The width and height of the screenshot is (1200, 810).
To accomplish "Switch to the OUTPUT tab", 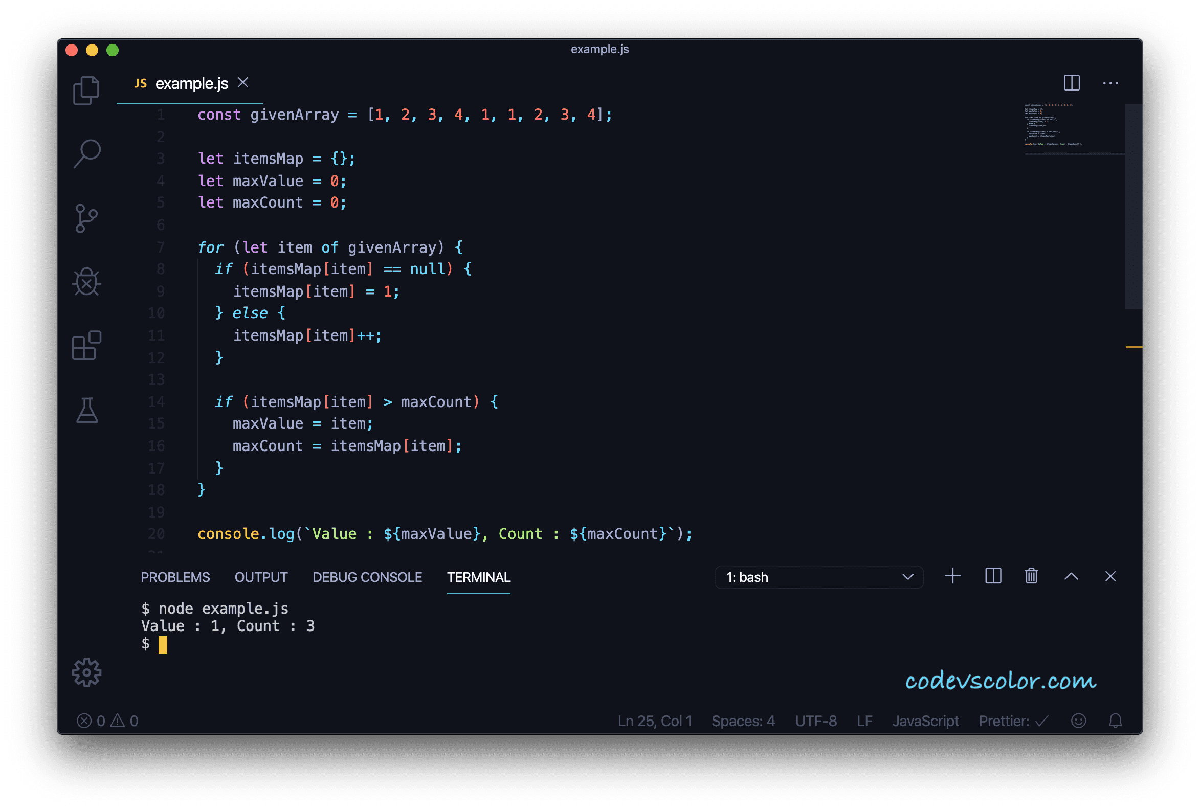I will pyautogui.click(x=261, y=577).
